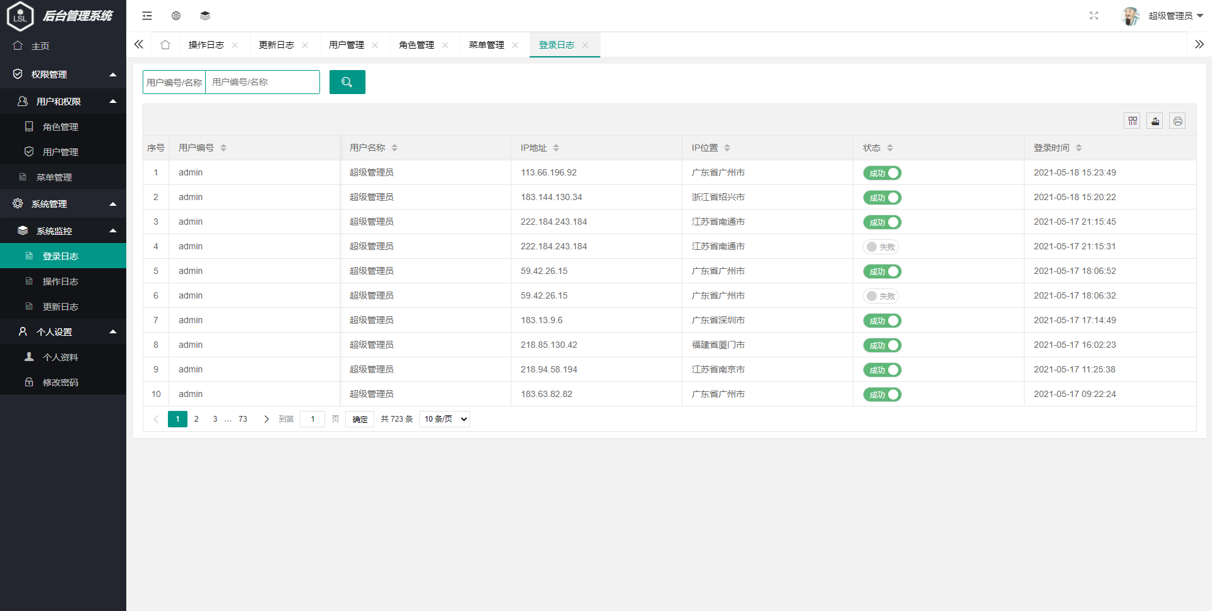Click the 用户编号/名称 search input field
Image resolution: width=1212 pixels, height=611 pixels.
pyautogui.click(x=262, y=81)
